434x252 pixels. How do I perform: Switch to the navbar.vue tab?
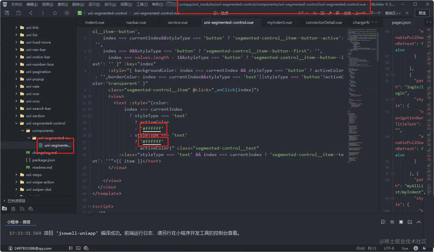point(136,22)
